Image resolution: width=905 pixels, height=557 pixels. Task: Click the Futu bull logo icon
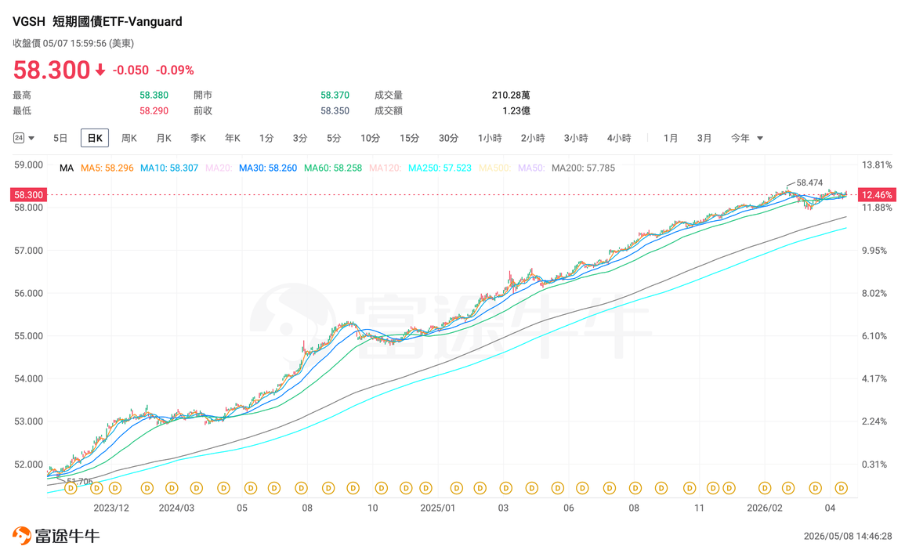pos(22,536)
